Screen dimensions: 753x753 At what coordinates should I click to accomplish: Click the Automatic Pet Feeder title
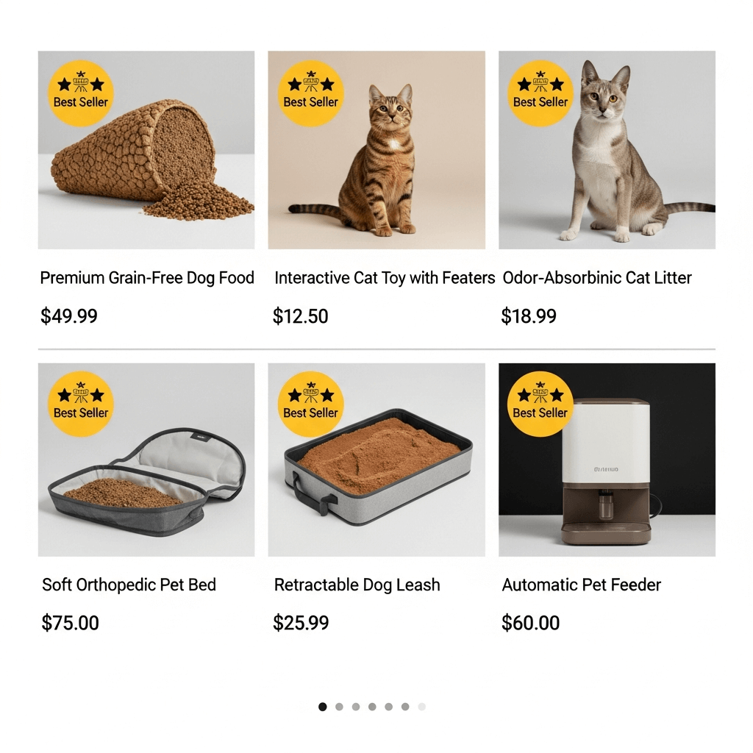click(x=581, y=585)
